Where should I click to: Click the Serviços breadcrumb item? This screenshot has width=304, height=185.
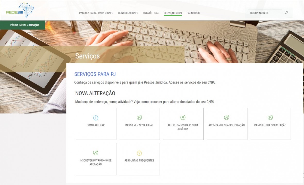(x=34, y=25)
